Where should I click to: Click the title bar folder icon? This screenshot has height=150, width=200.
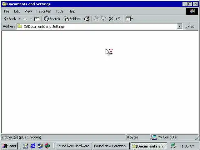4,4
